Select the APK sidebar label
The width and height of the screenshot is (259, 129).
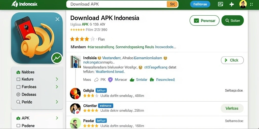(x=26, y=118)
